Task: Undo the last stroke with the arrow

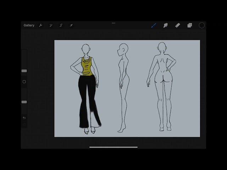Action: tap(24, 118)
